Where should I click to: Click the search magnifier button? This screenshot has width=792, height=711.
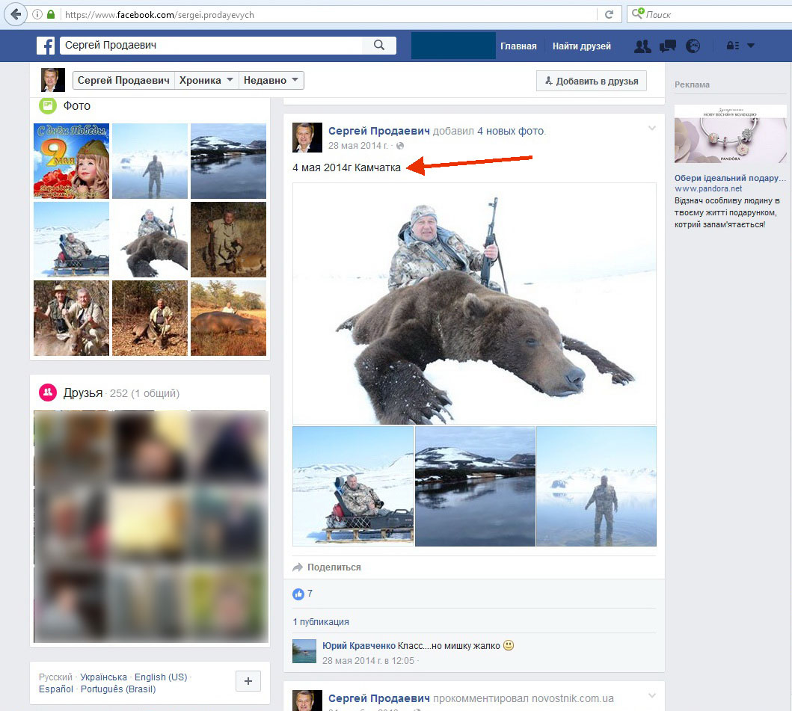(x=379, y=46)
